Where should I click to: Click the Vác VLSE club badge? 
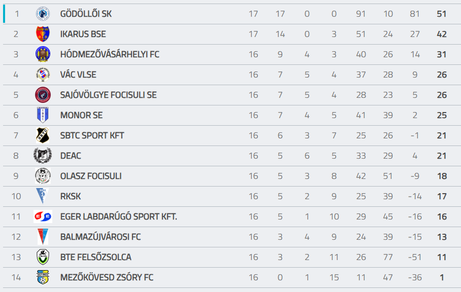(x=43, y=75)
